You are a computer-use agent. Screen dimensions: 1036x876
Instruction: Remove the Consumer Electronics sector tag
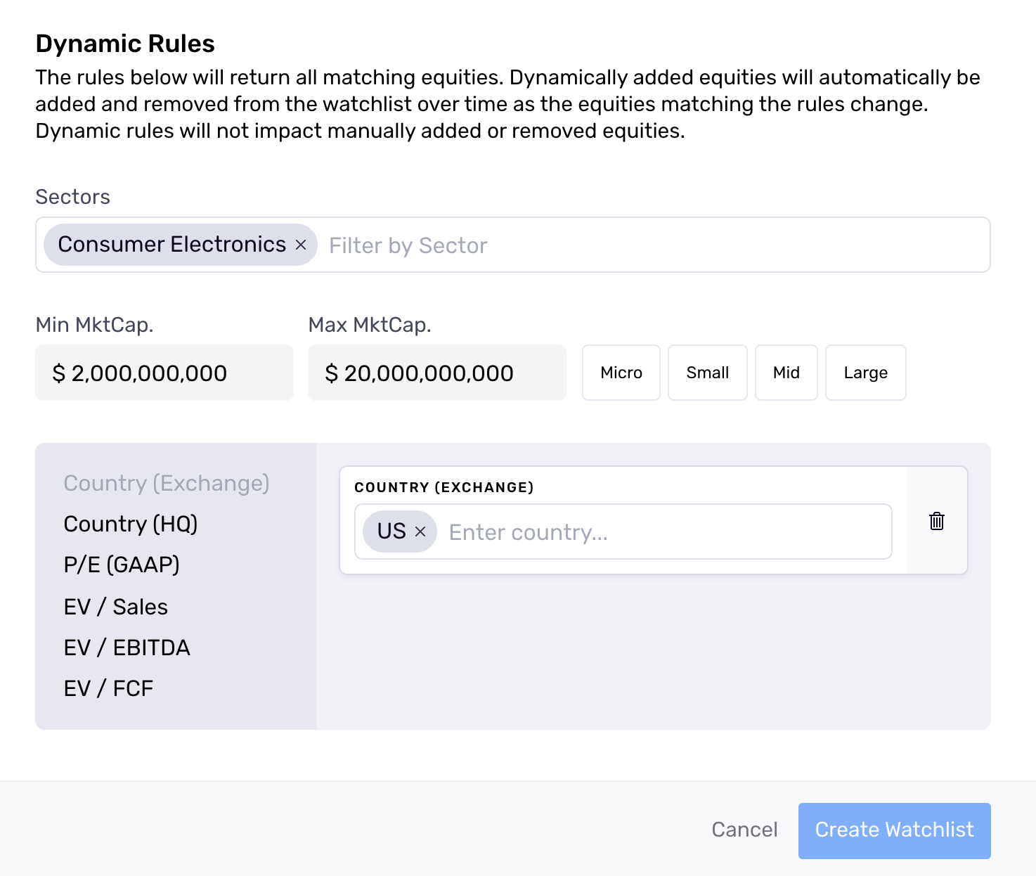301,245
